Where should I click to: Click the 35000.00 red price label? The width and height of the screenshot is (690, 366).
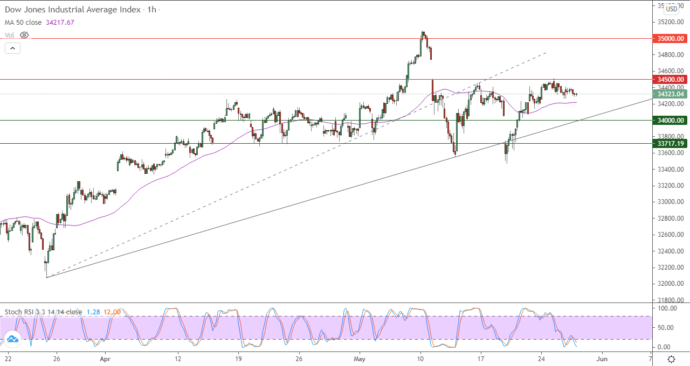point(670,39)
